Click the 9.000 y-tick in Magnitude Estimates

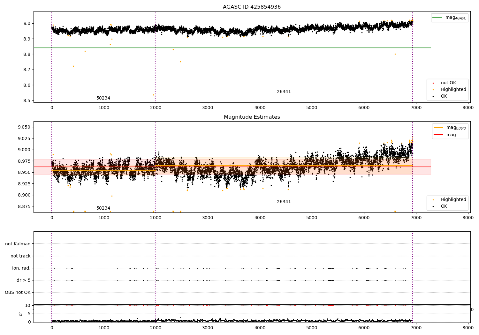coord(24,150)
